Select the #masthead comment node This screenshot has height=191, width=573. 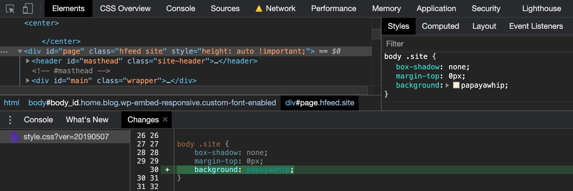click(x=71, y=71)
